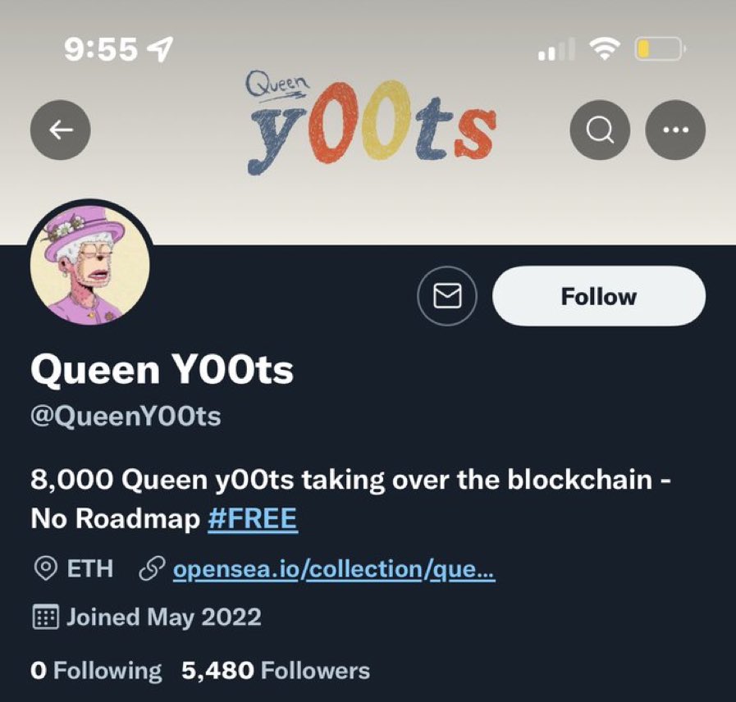Viewport: 736px width, 702px height.
Task: Tap the battery indicator in status bar
Action: click(x=660, y=48)
